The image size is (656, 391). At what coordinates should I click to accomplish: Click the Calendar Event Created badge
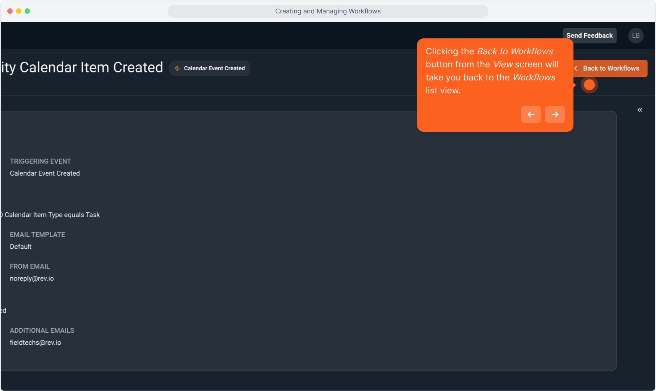click(x=210, y=68)
